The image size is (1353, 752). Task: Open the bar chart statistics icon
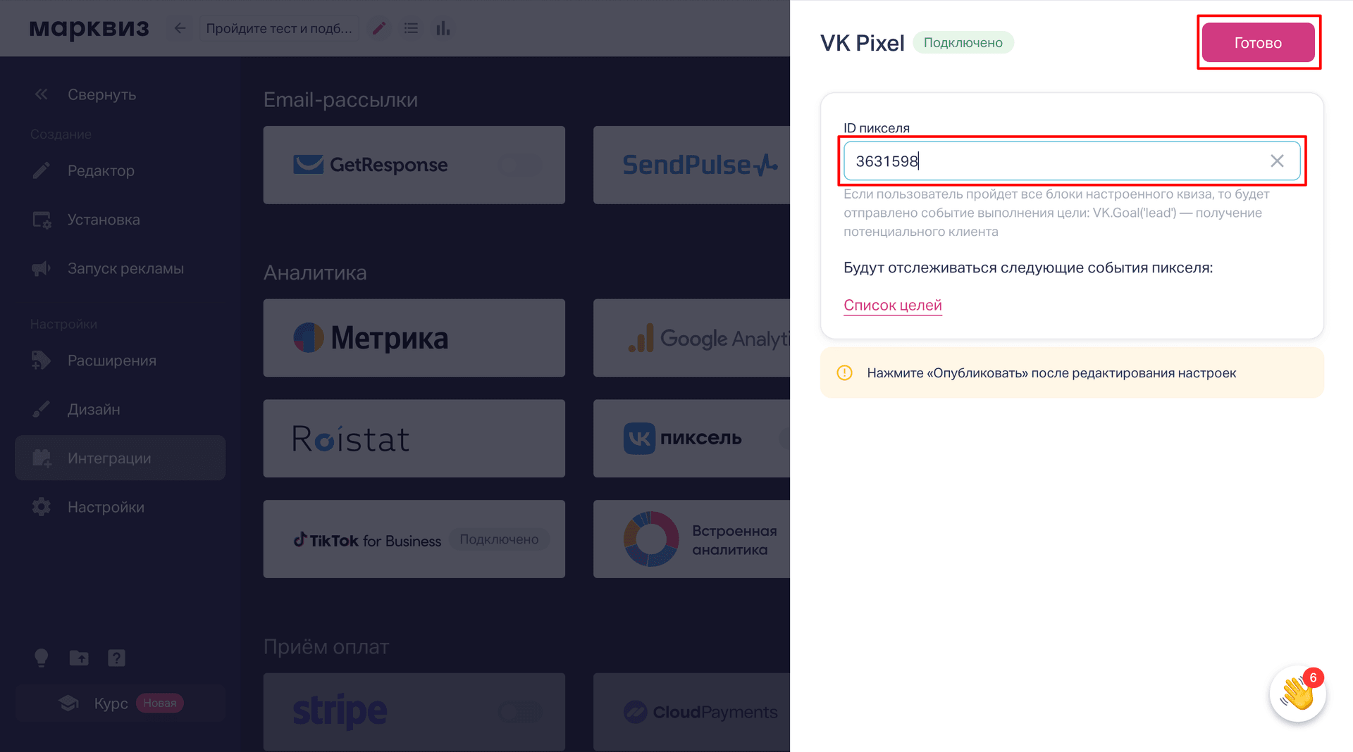point(443,28)
